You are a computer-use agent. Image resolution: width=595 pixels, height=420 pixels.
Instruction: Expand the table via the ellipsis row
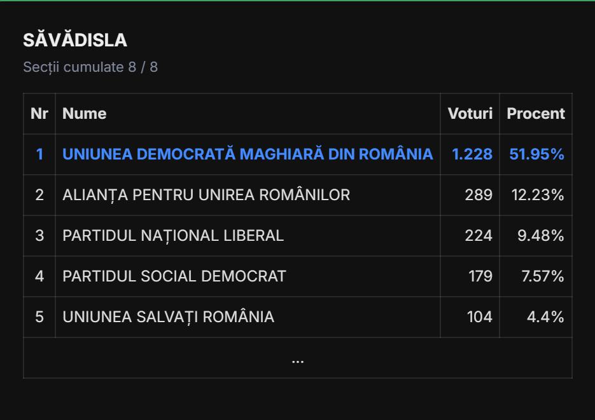coord(297,359)
